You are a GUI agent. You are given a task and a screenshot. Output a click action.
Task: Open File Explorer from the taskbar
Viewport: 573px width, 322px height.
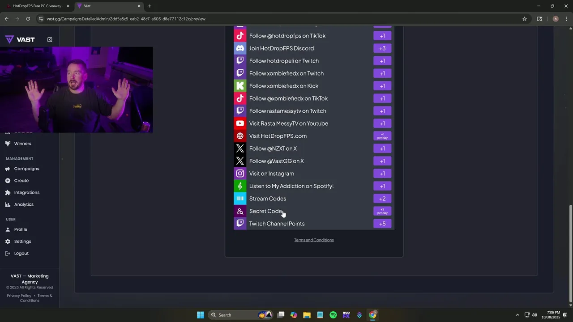[307, 315]
